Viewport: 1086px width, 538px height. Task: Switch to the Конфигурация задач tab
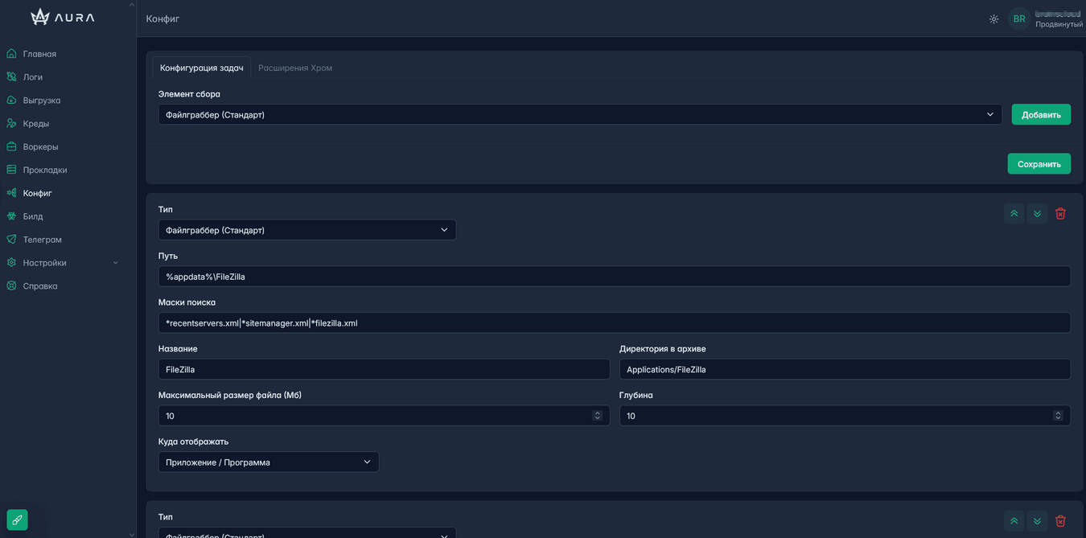[x=201, y=68]
